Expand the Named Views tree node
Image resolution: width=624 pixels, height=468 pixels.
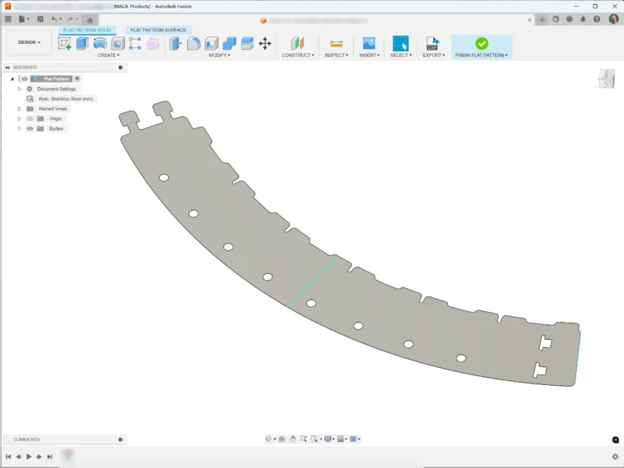(19, 108)
